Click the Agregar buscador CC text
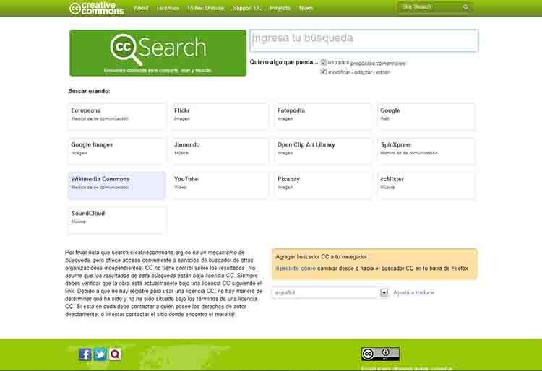This screenshot has width=542, height=371. [321, 257]
